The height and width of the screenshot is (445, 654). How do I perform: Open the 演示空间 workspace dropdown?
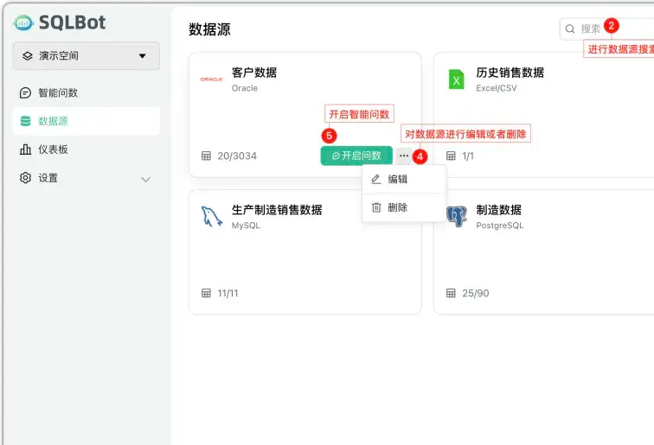(x=86, y=56)
